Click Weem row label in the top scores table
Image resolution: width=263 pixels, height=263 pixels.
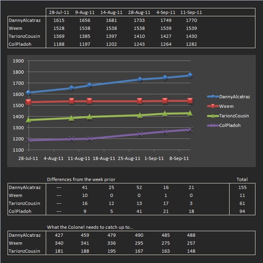pyautogui.click(x=16, y=28)
